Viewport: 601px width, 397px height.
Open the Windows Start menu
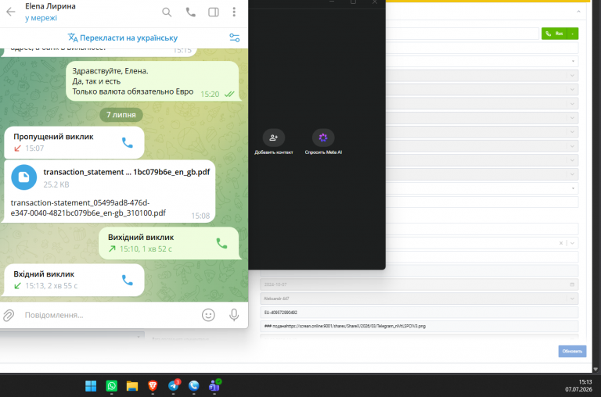(91, 386)
